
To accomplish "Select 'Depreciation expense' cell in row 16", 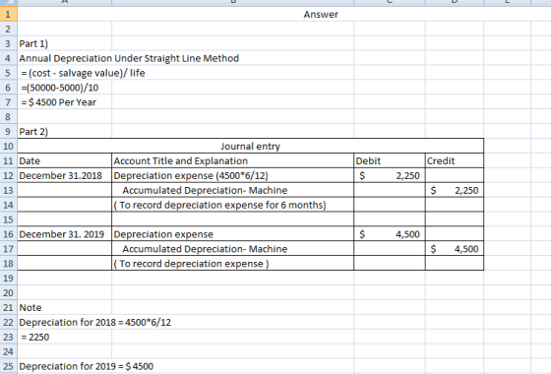I will point(232,234).
